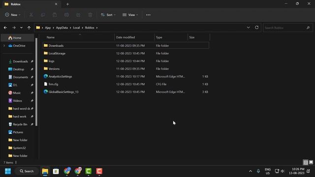Select the Versions folder
This screenshot has height=177, width=315.
coord(126,69)
